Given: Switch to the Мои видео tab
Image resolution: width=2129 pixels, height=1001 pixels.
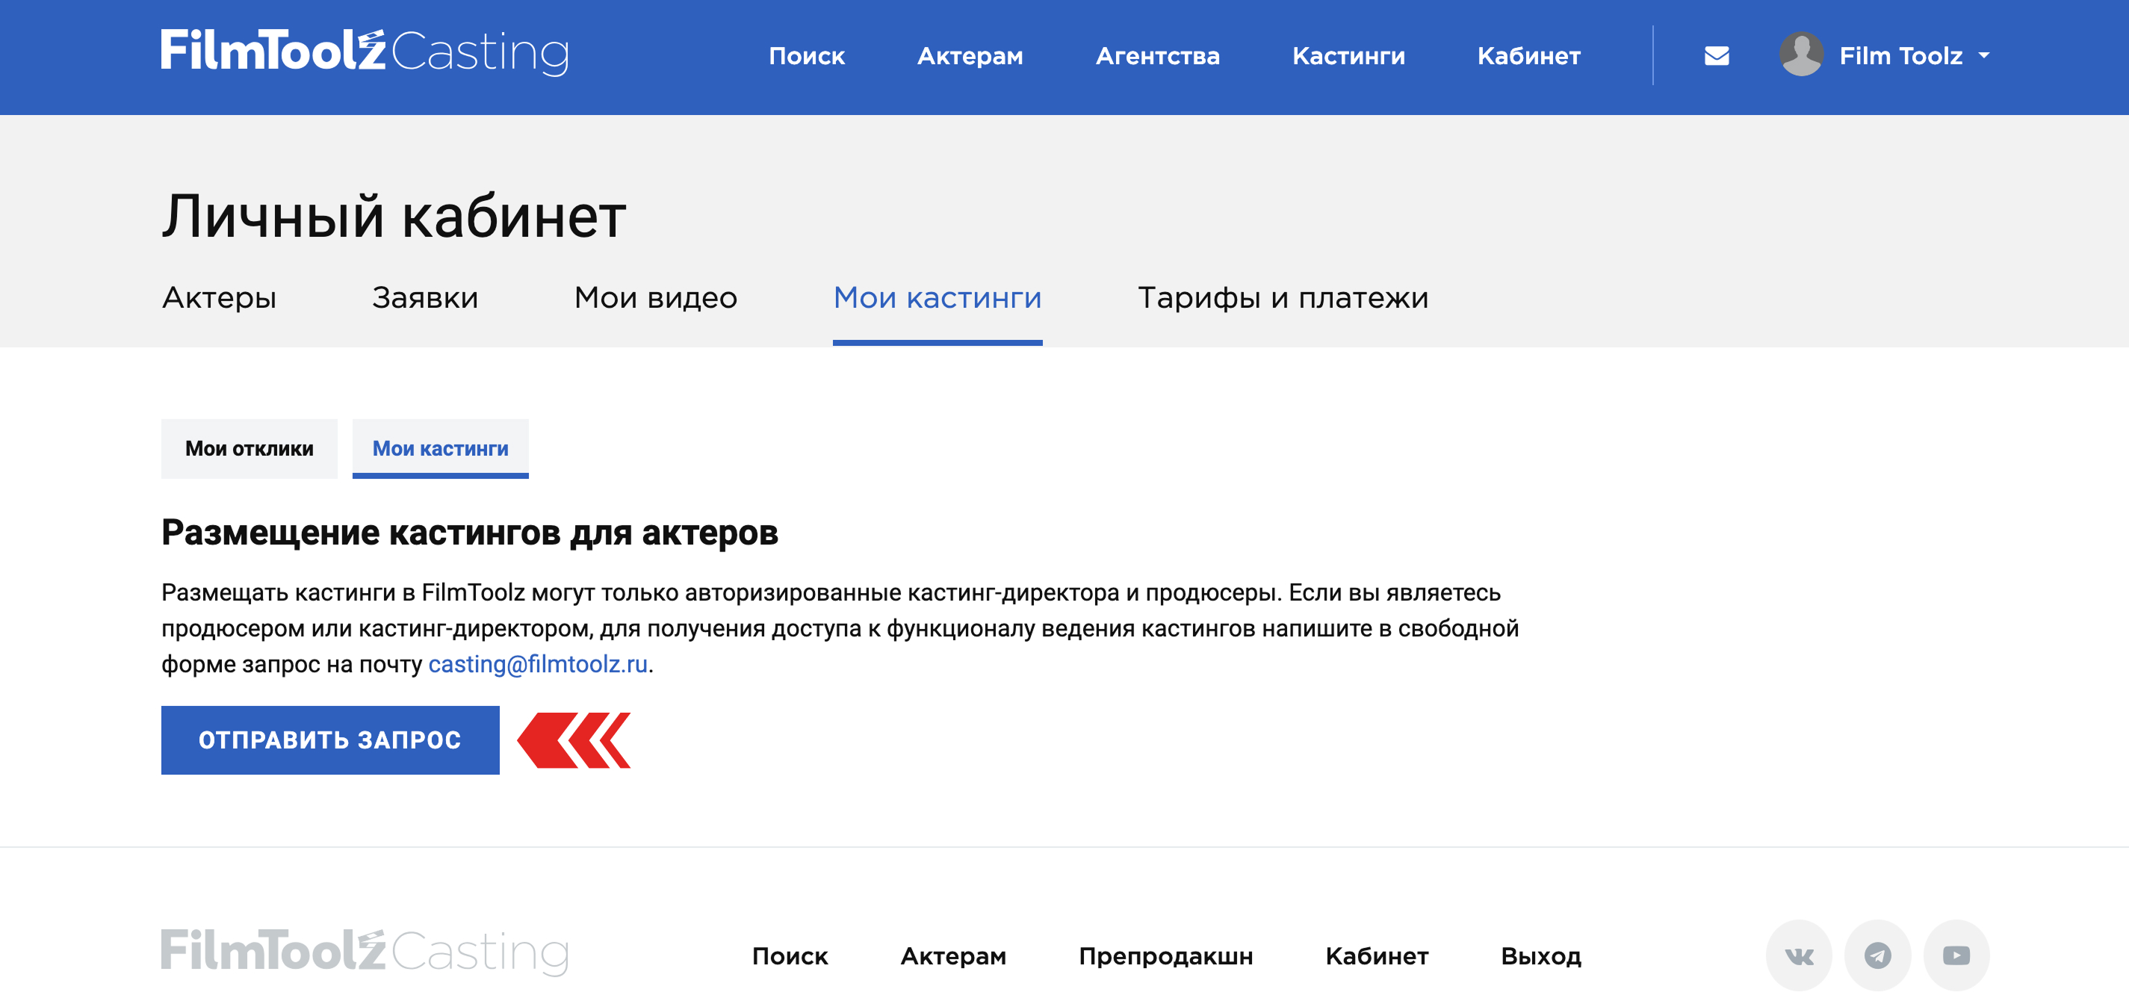Looking at the screenshot, I should [655, 298].
